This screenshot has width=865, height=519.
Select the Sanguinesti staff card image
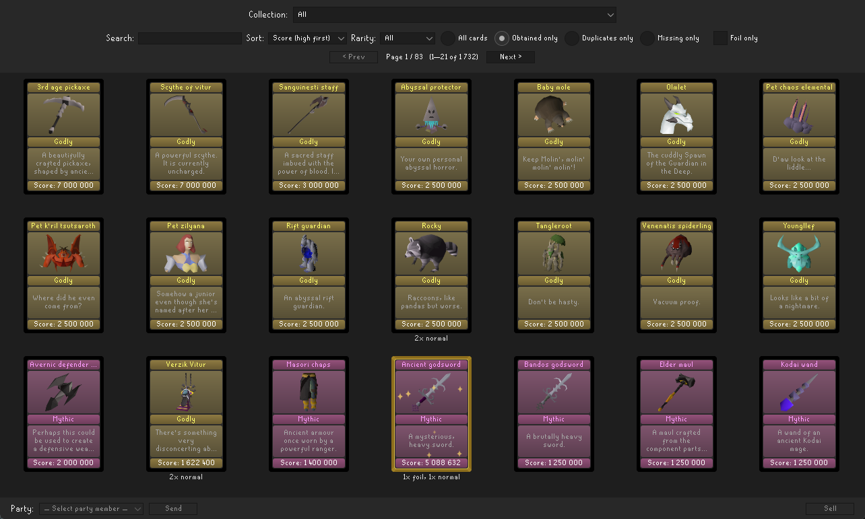pyautogui.click(x=309, y=114)
